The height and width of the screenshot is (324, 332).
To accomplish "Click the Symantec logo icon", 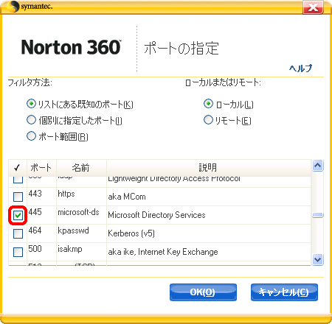I will point(13,7).
